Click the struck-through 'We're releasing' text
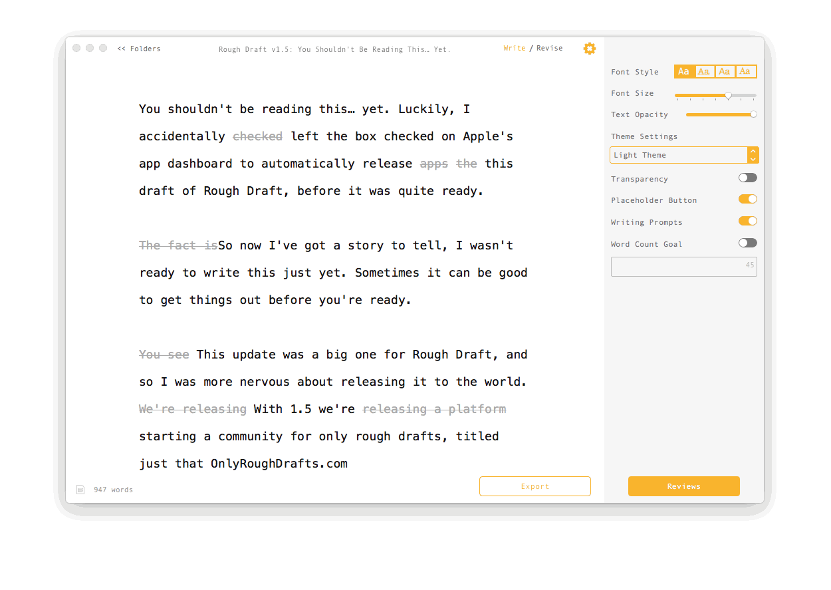 pos(193,409)
